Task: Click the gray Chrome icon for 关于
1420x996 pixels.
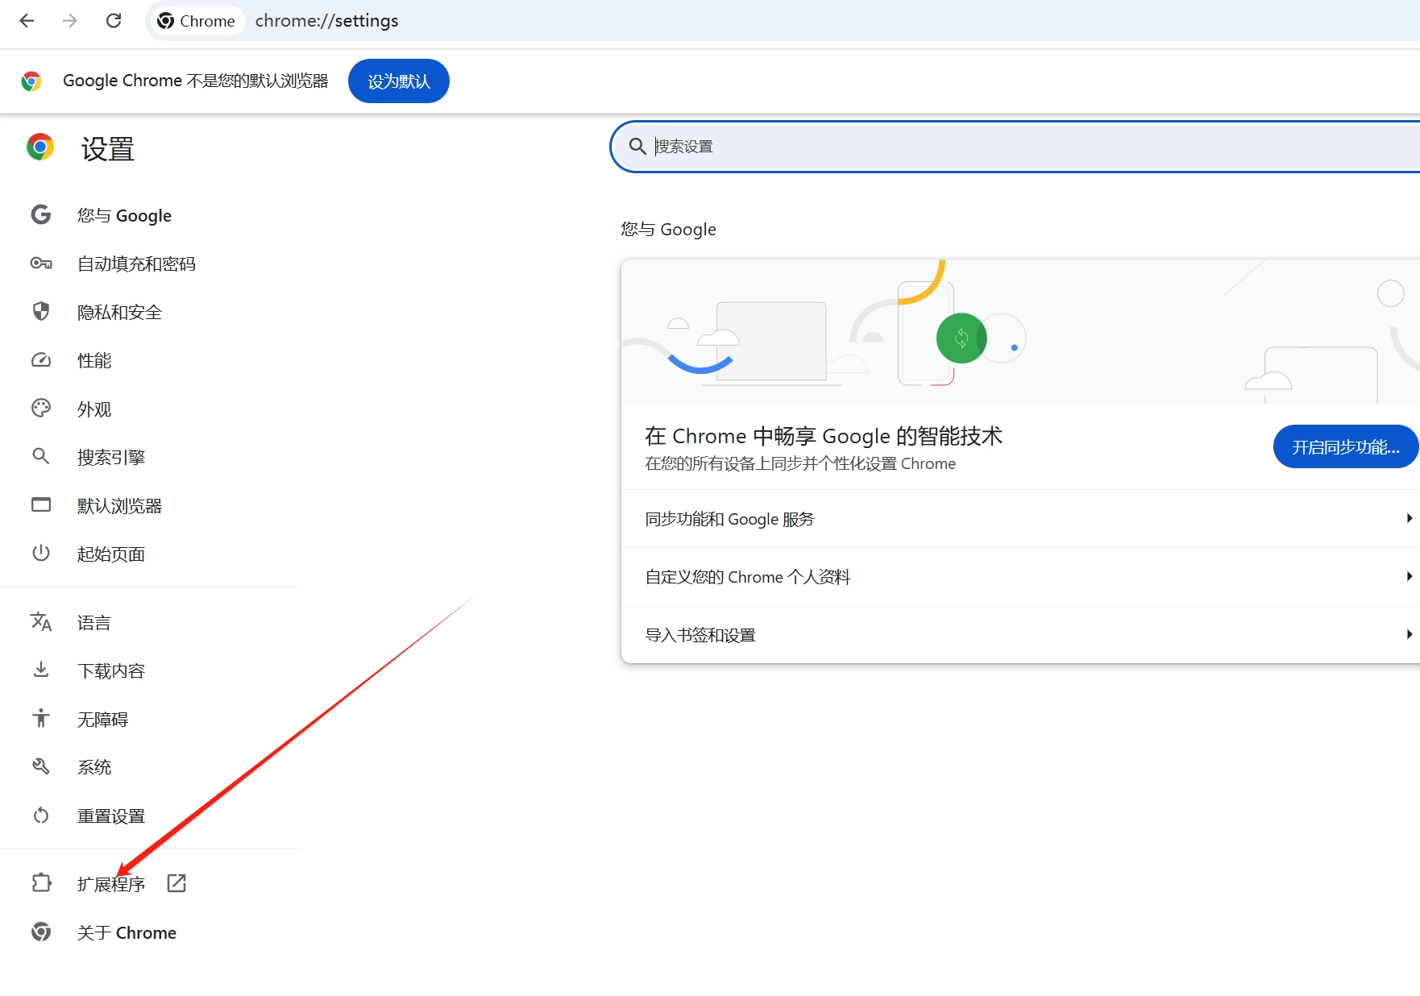Action: 41,932
